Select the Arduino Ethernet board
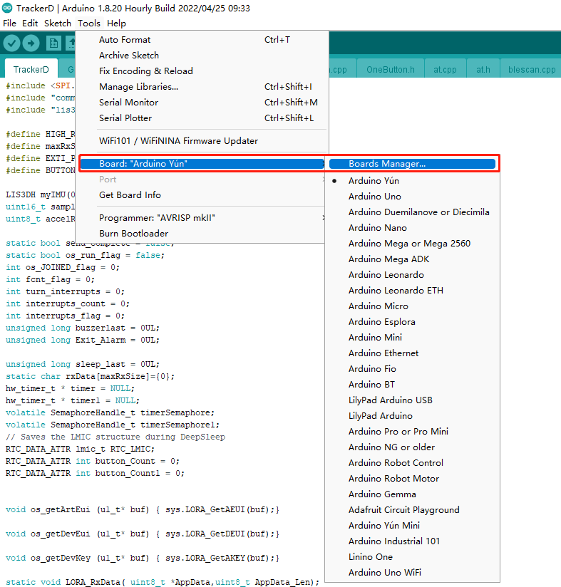Image resolution: width=561 pixels, height=587 pixels. pos(412,353)
